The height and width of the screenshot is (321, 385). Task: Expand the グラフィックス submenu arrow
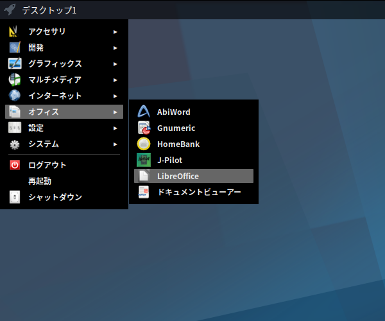point(115,64)
